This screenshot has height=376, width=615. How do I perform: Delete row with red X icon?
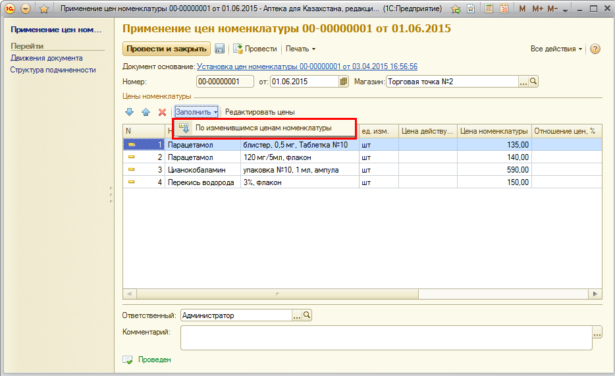[x=162, y=113]
